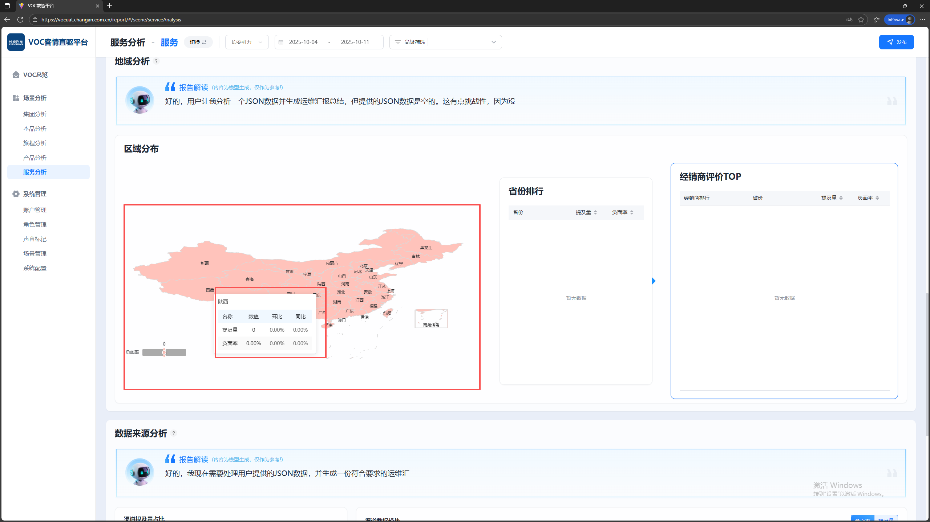930x522 pixels.
Task: Click the favorites star in address bar
Action: [x=861, y=20]
